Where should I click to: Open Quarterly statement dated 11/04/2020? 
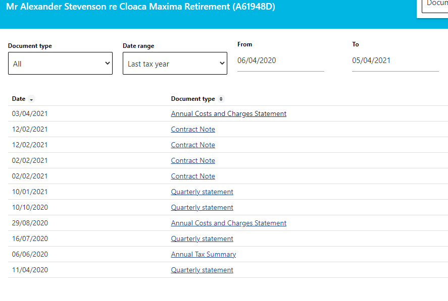[x=202, y=270]
